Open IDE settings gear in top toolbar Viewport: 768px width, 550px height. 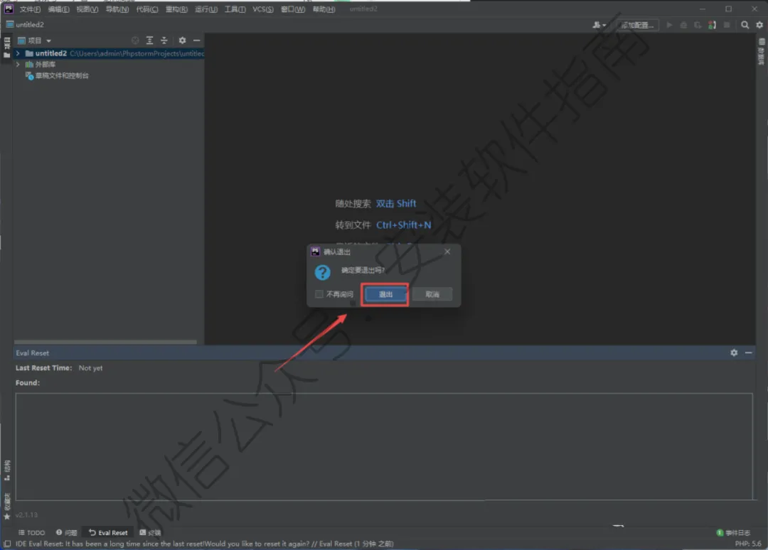pyautogui.click(x=759, y=25)
